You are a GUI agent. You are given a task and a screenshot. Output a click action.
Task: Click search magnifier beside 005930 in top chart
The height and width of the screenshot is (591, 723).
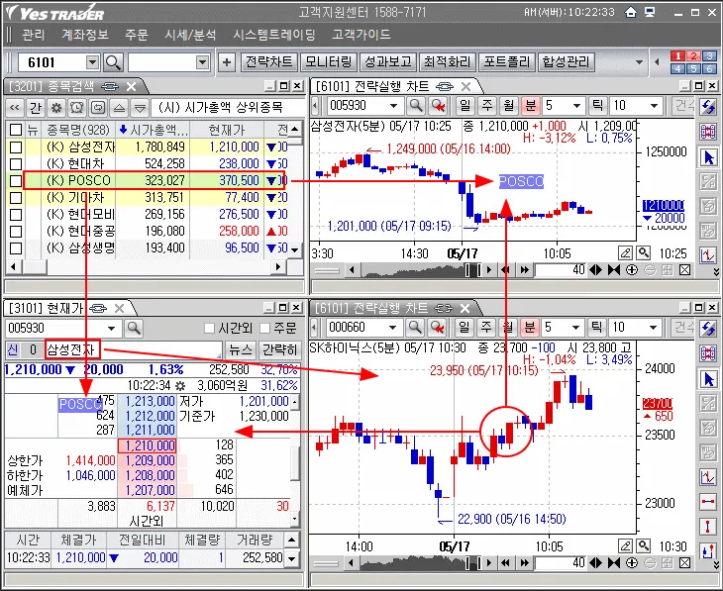(x=415, y=106)
